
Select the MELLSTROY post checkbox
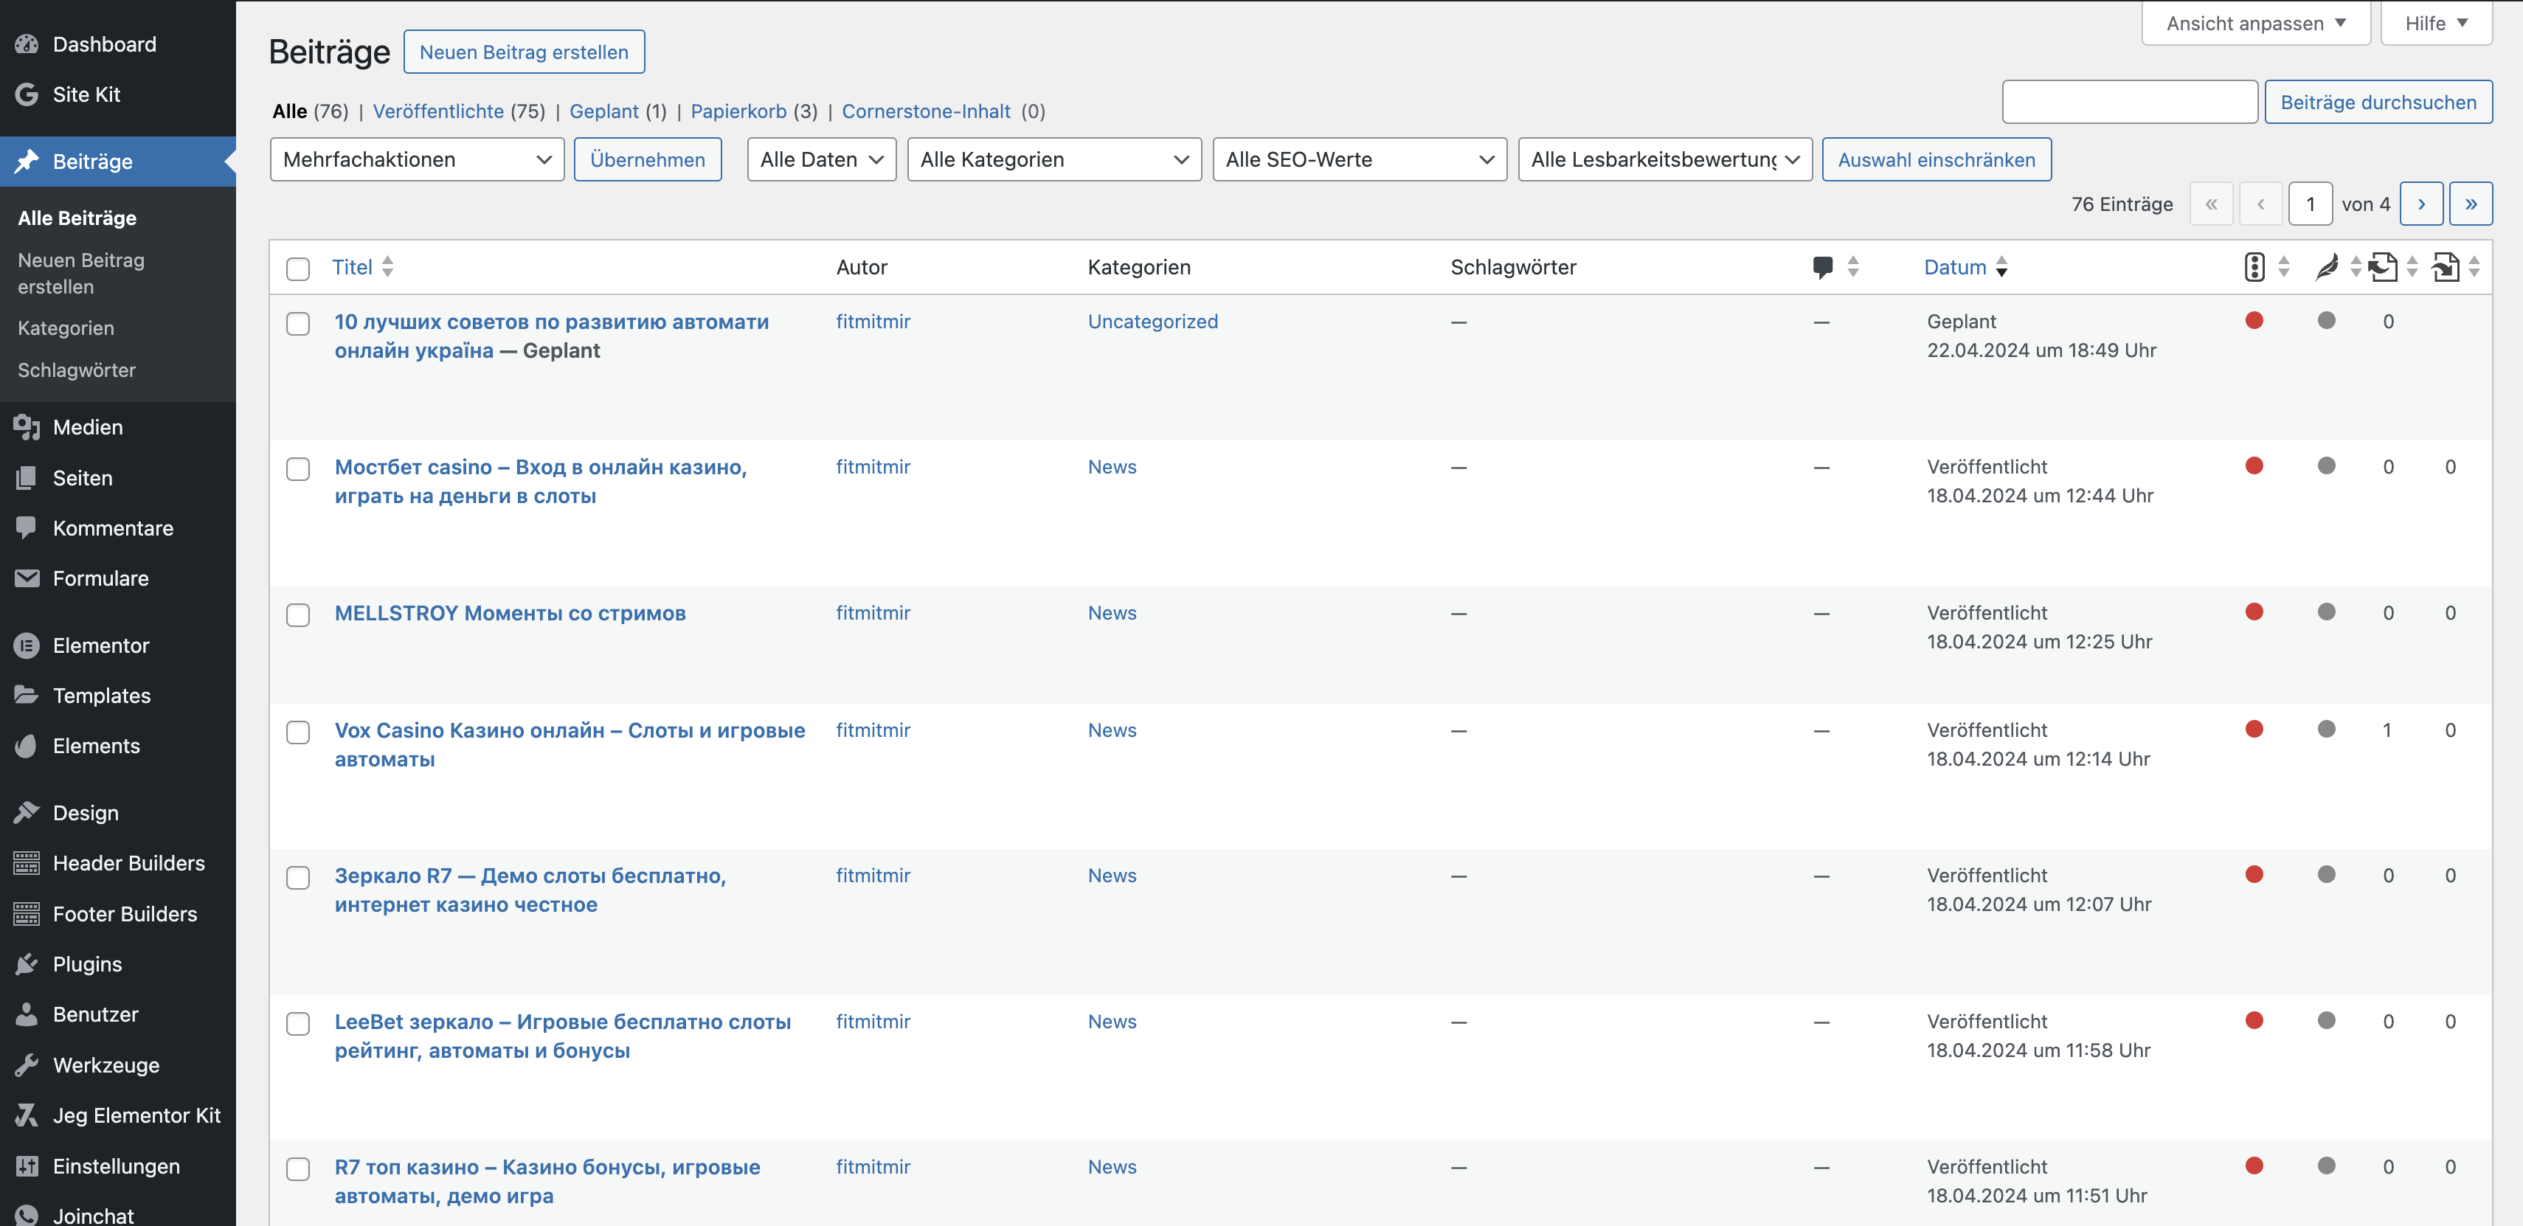tap(298, 615)
